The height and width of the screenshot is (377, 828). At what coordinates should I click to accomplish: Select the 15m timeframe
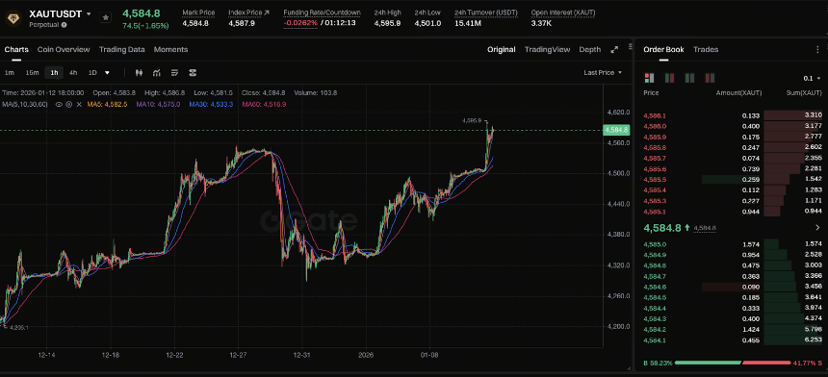click(x=32, y=73)
